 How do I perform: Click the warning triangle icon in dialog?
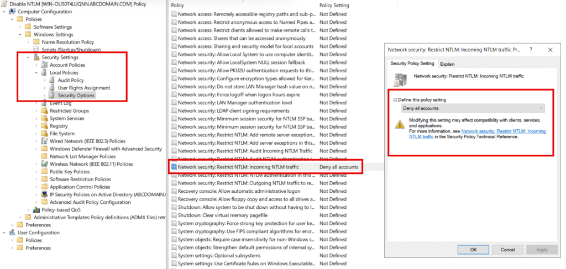click(x=400, y=124)
